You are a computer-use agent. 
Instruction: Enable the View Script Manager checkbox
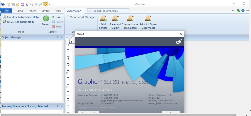click(x=68, y=17)
